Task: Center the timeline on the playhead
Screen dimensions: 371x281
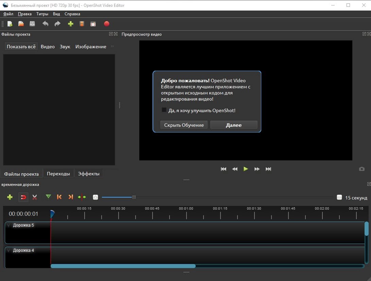Action: pyautogui.click(x=82, y=197)
